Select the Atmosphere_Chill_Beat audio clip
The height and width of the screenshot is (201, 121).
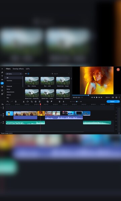click(25, 123)
